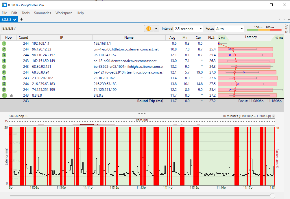Click the Cur column header
This screenshot has height=199, width=290.
coord(198,37)
